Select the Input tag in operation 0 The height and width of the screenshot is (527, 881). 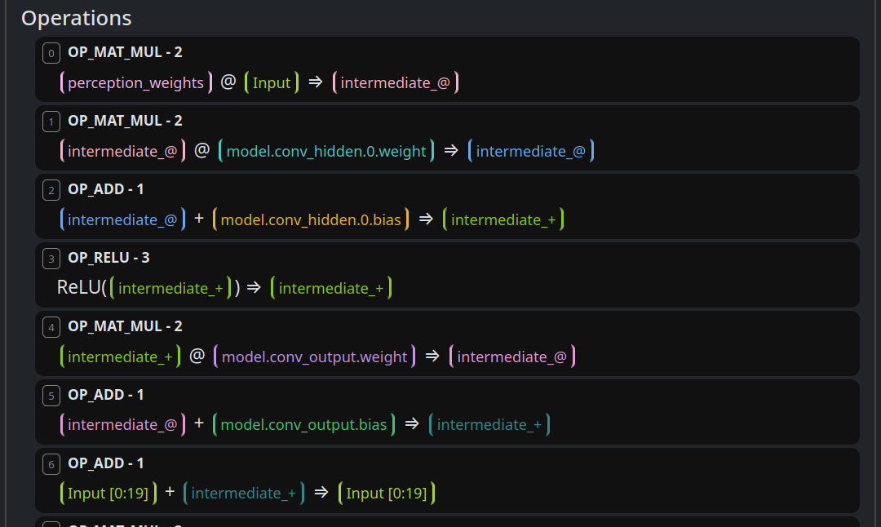pyautogui.click(x=272, y=82)
